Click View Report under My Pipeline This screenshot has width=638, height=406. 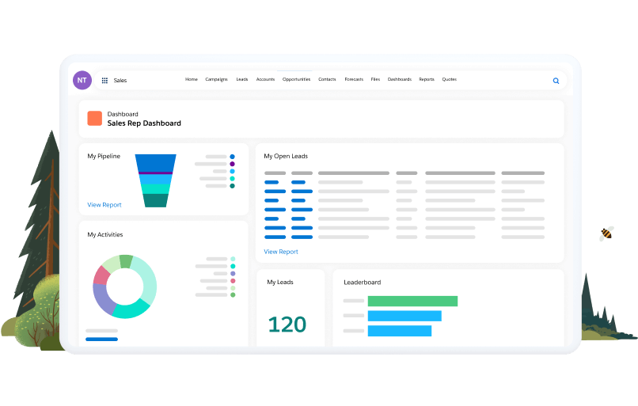[x=104, y=205]
